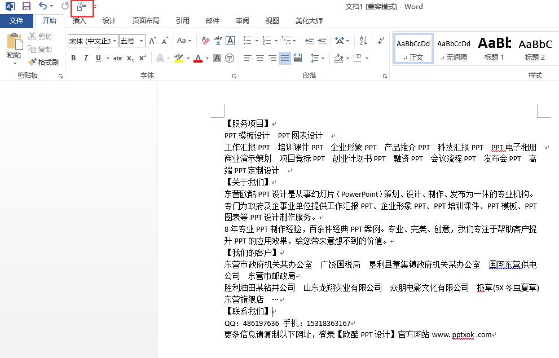This screenshot has height=358, width=559.
Task: Show or hide paragraph marks
Action: click(x=381, y=41)
